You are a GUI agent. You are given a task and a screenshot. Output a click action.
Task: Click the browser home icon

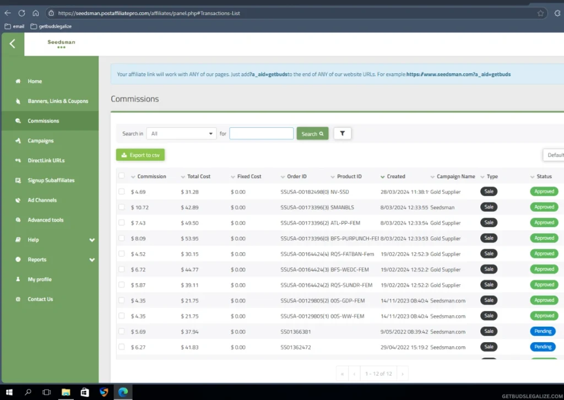coord(36,13)
